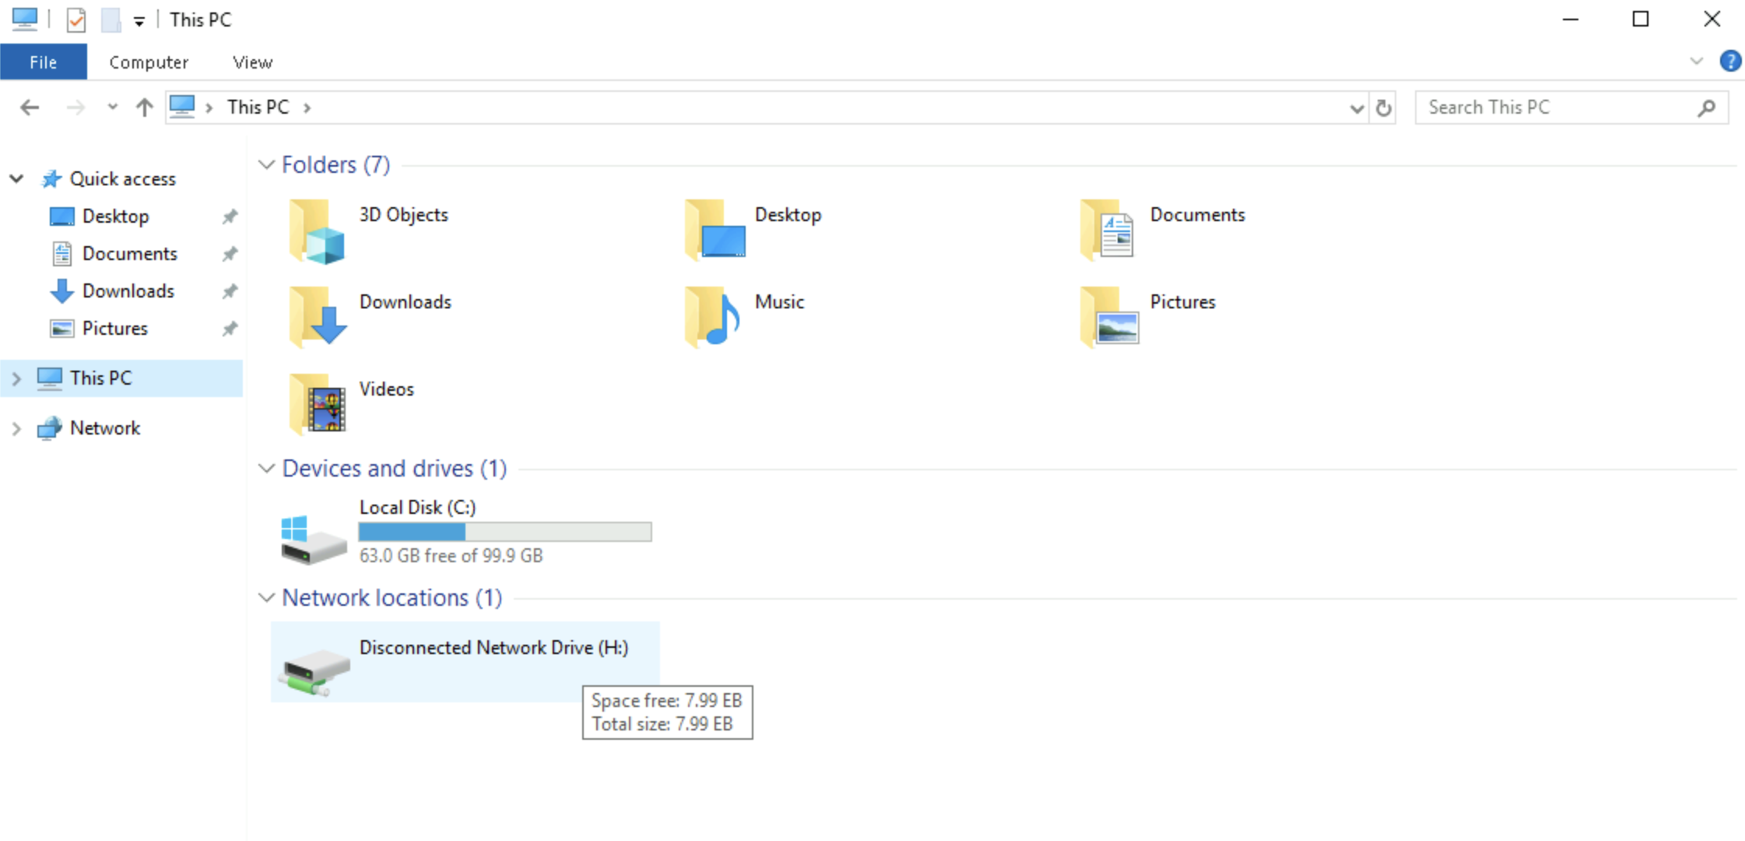Select the Disconnected Network Drive (H:) icon
Viewport: 1745px width, 841px height.
pos(314,670)
